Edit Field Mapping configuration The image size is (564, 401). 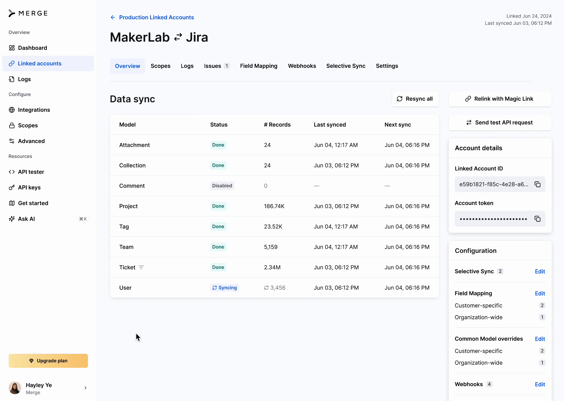[x=540, y=293]
